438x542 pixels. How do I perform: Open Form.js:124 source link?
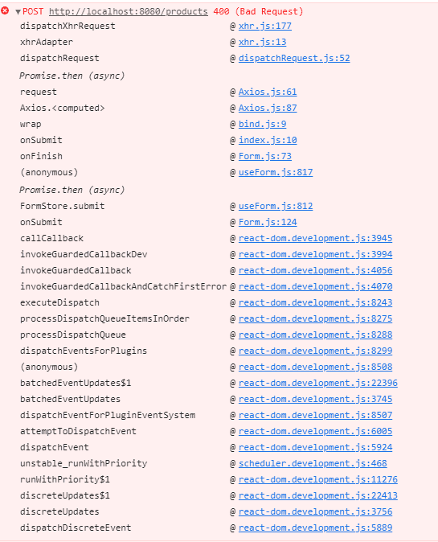(x=268, y=222)
